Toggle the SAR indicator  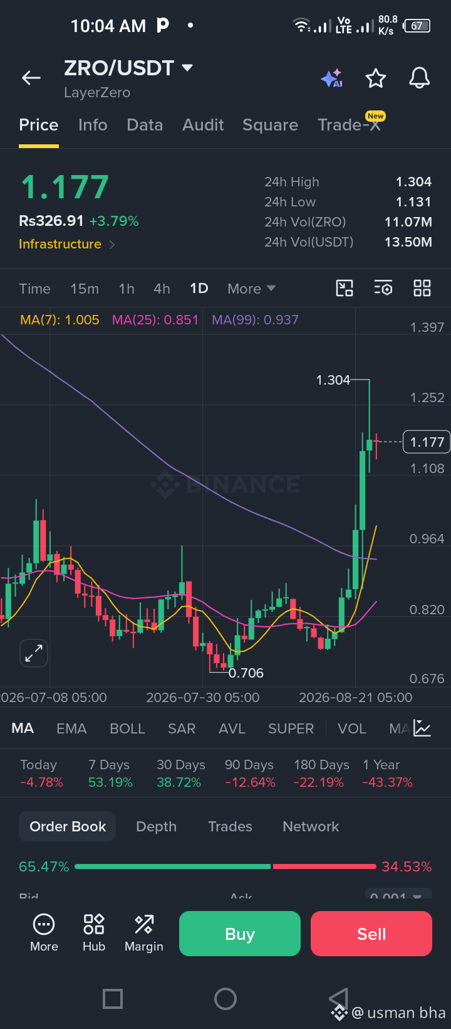(x=182, y=728)
